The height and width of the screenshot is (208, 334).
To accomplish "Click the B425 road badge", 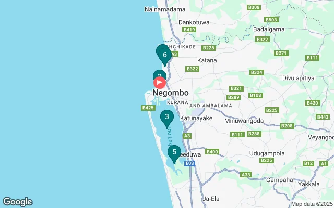I will point(148,108).
